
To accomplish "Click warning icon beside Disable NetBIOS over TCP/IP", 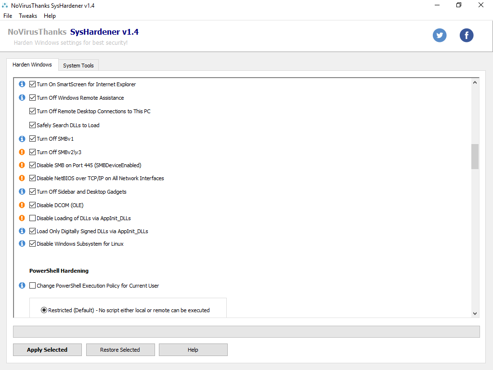I will (x=22, y=178).
